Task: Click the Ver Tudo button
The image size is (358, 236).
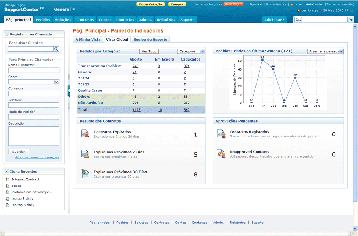Action: click(x=149, y=51)
